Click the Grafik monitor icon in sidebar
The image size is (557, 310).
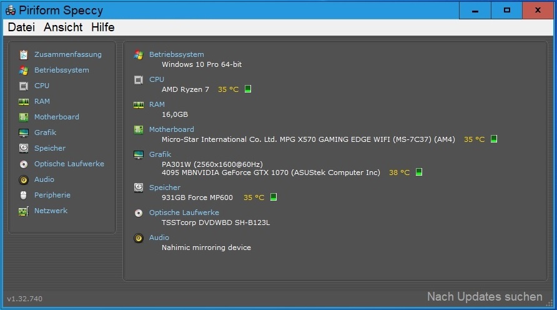pyautogui.click(x=24, y=133)
